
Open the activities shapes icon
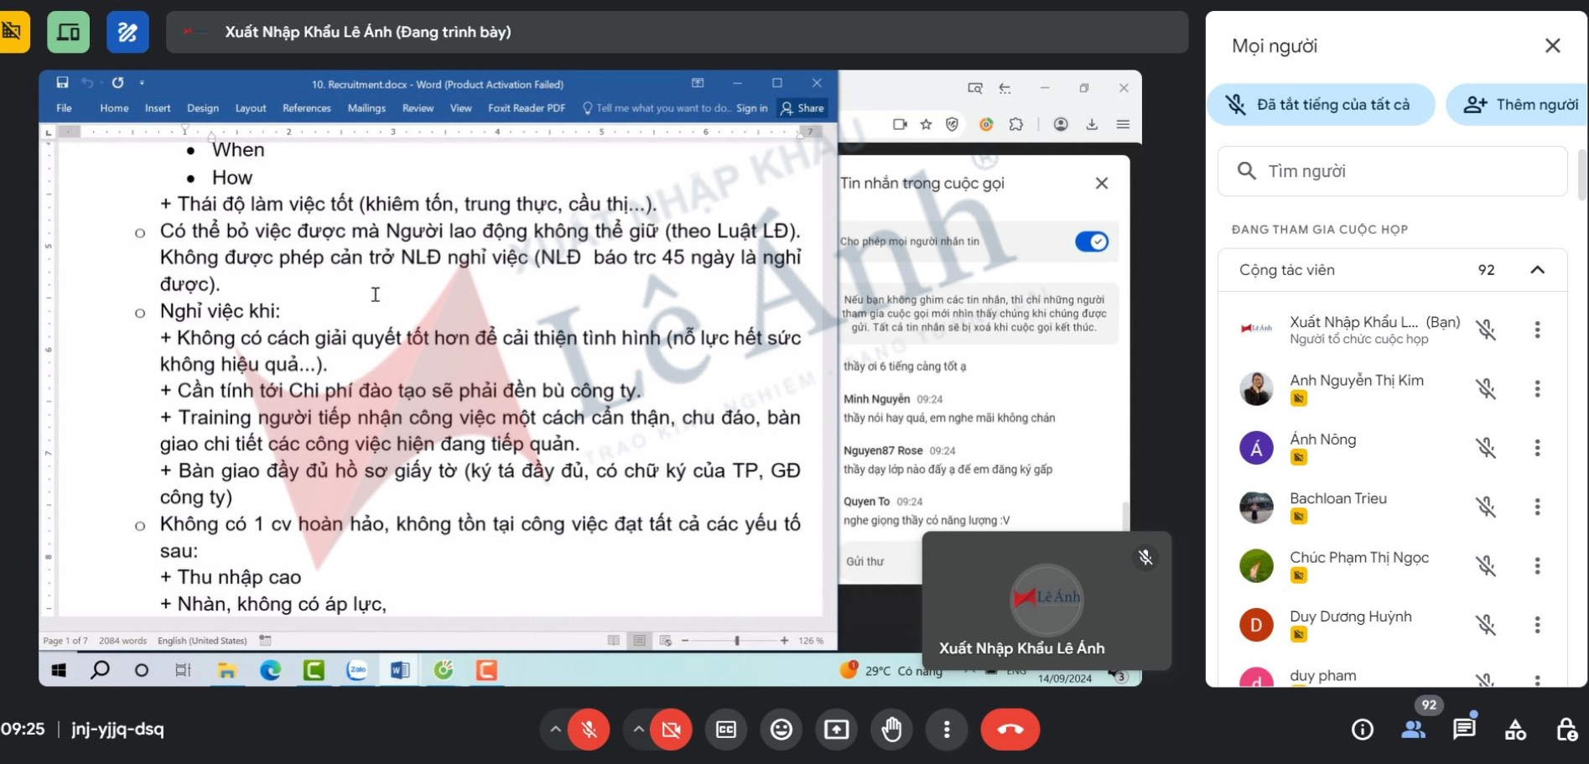tap(1515, 730)
